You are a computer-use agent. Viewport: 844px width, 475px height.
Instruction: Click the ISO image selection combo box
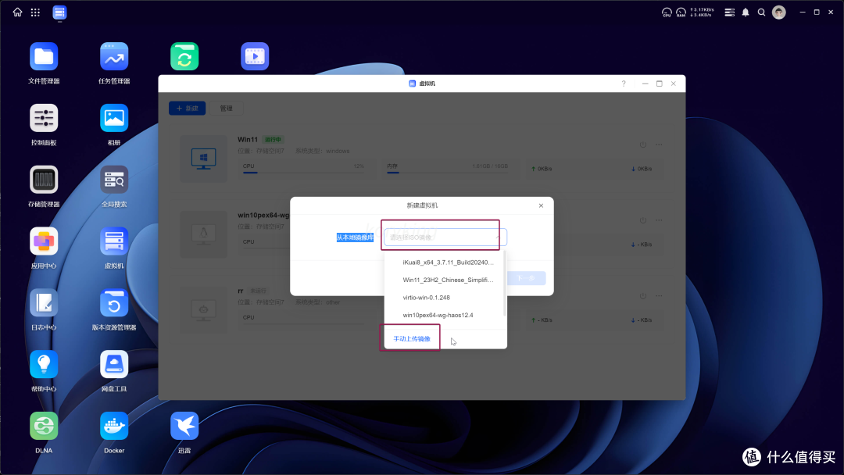[x=445, y=237]
